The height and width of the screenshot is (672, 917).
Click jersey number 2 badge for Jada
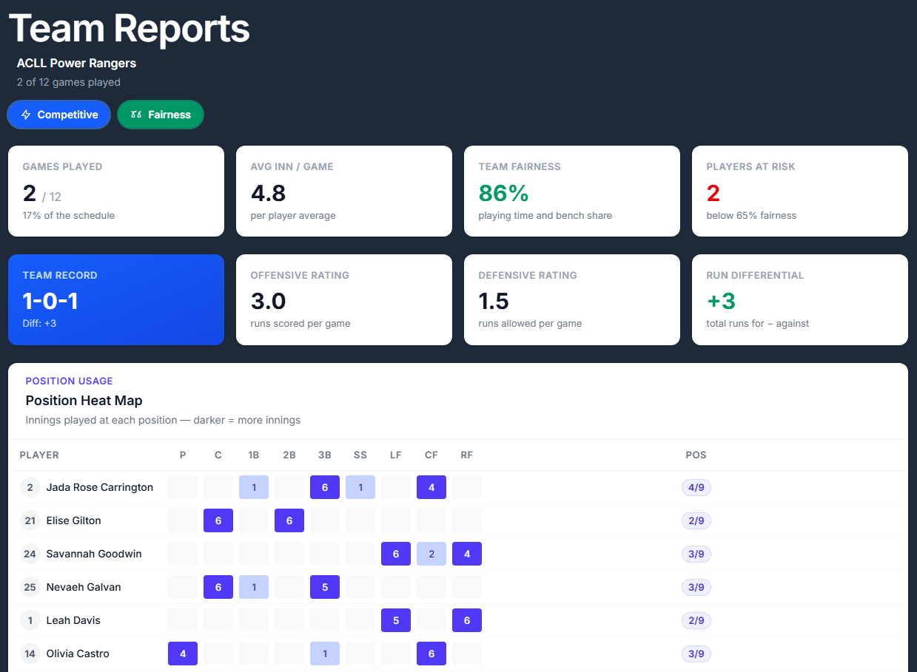click(30, 487)
